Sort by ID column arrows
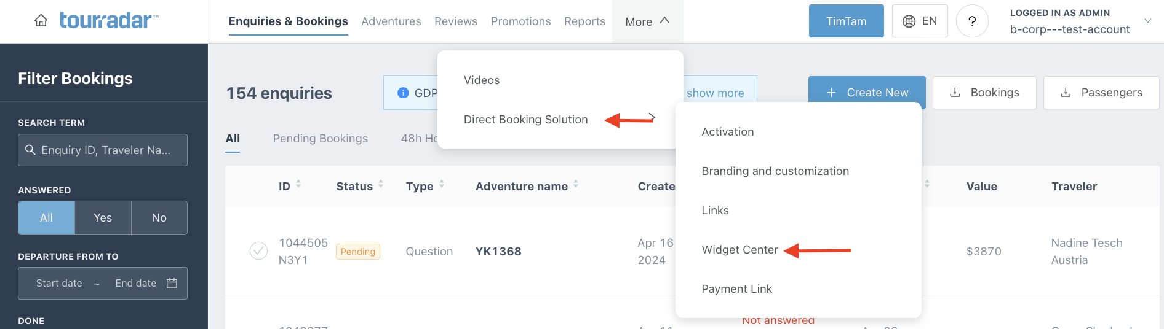The width and height of the screenshot is (1164, 329). pyautogui.click(x=298, y=184)
